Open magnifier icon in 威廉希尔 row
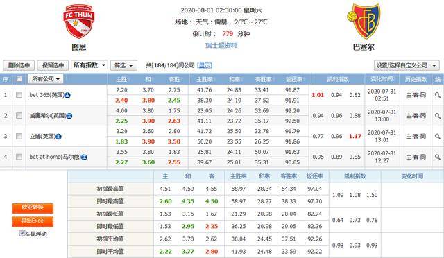Image resolution: width=444 pixels, height=258 pixels. (x=438, y=116)
